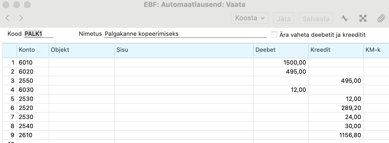This screenshot has width=389, height=143.
Task: Open the Koosta dropdown menu
Action: 250,18
